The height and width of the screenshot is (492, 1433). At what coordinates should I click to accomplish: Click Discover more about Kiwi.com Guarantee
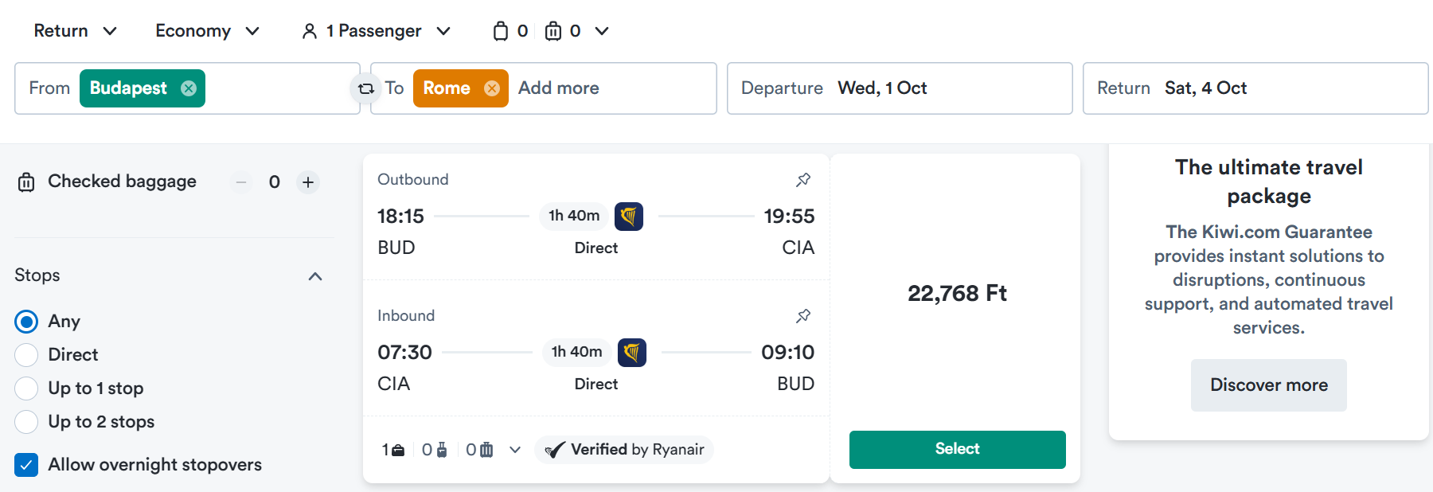pyautogui.click(x=1269, y=385)
